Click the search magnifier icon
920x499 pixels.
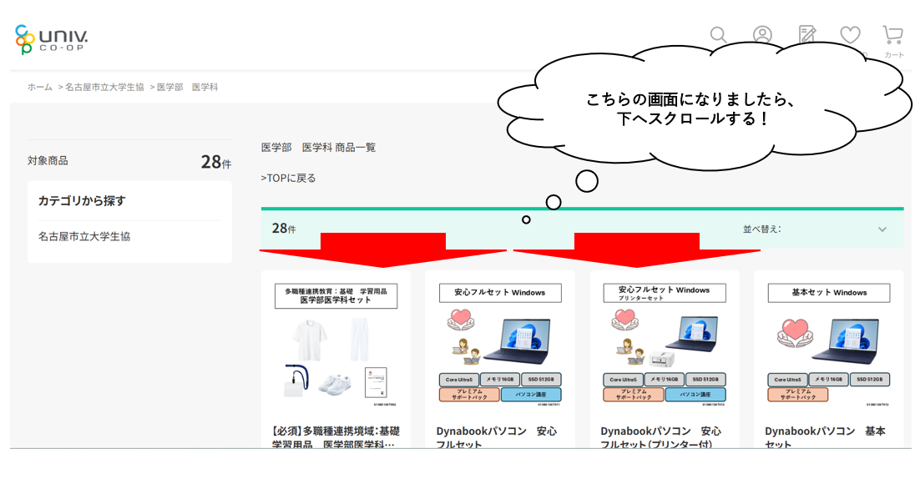(x=718, y=35)
